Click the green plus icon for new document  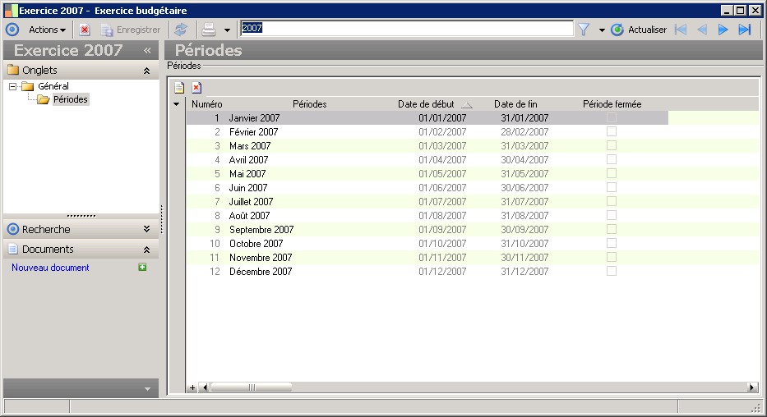142,267
